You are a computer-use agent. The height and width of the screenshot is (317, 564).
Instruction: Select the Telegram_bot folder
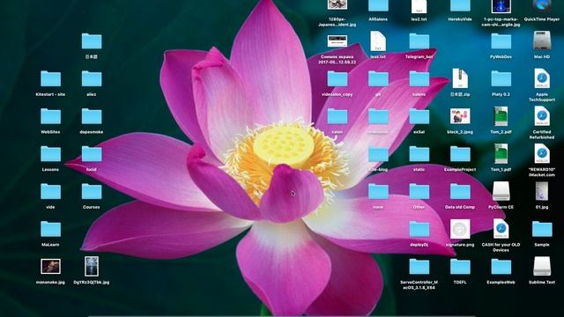[x=419, y=41]
